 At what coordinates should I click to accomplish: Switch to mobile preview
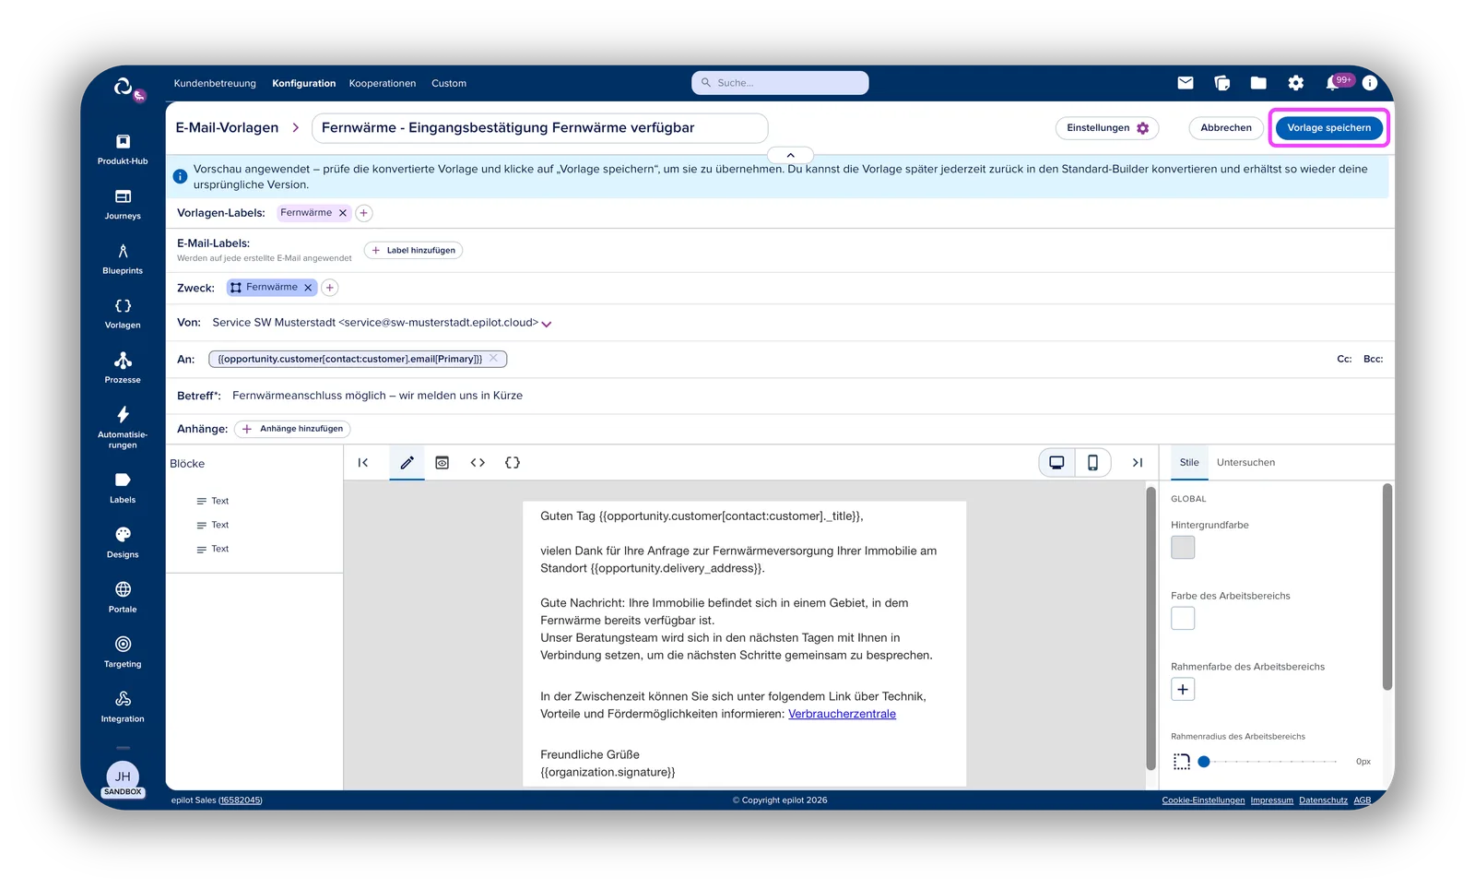click(1092, 463)
